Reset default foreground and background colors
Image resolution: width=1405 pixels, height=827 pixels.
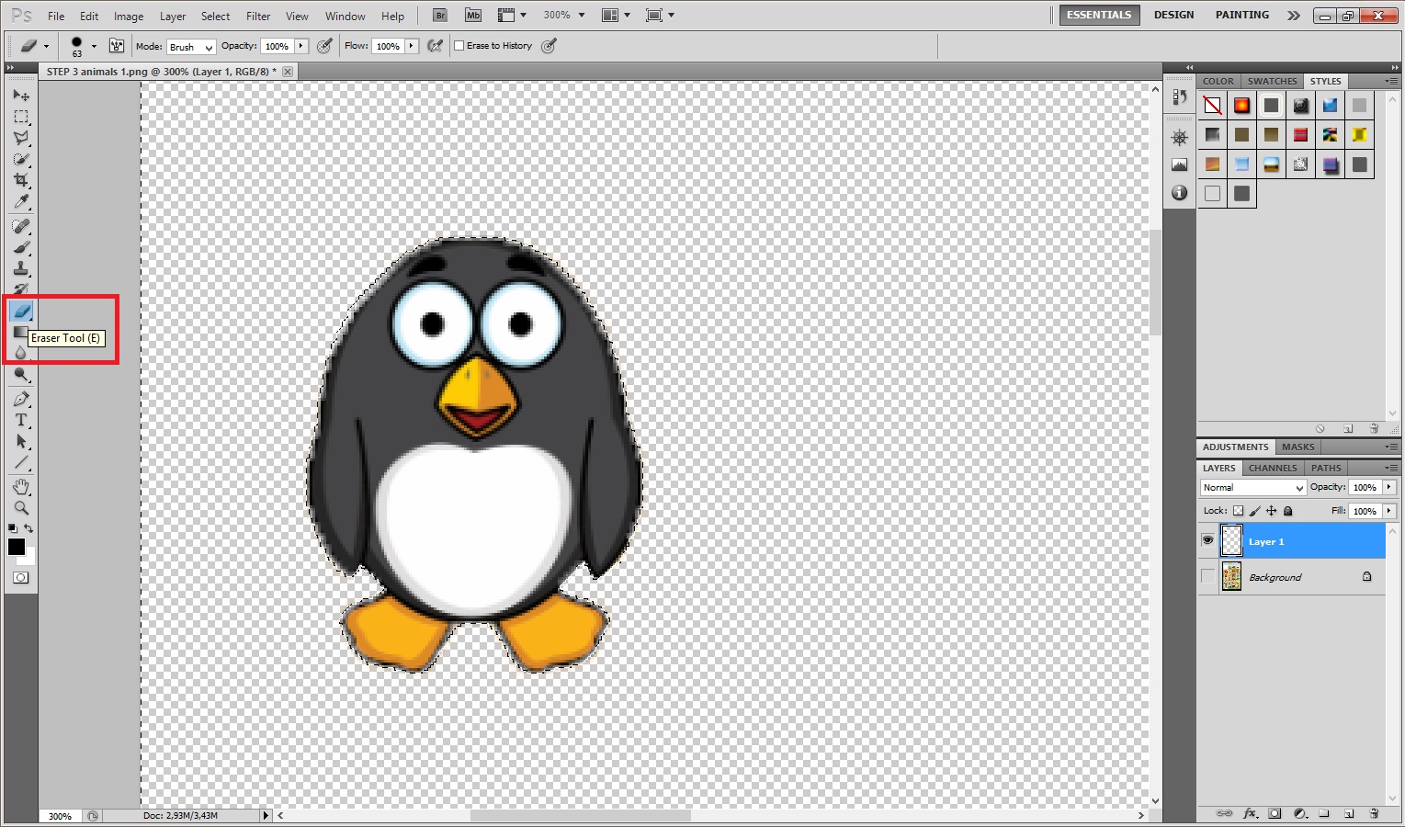13,528
